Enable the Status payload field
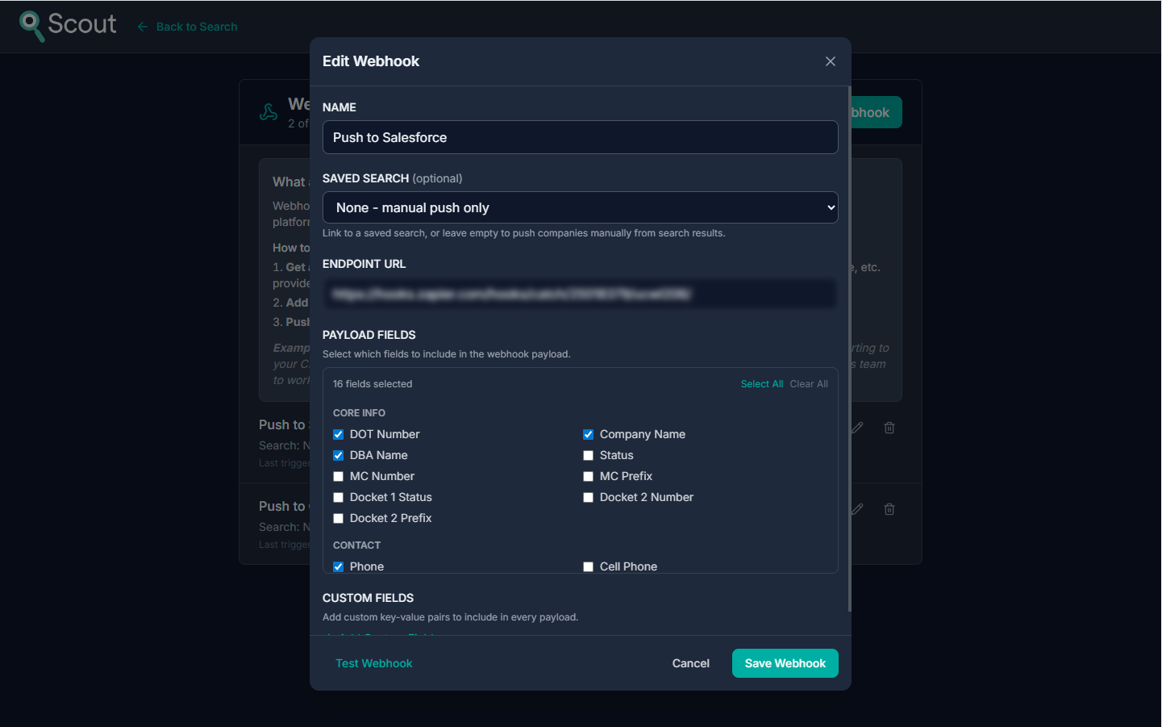Image resolution: width=1162 pixels, height=727 pixels. 588,455
